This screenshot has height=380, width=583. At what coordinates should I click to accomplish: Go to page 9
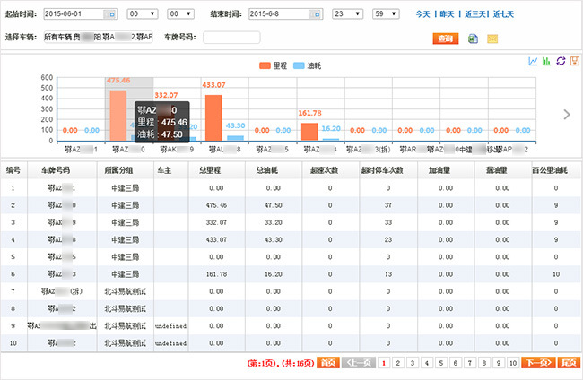(499, 363)
